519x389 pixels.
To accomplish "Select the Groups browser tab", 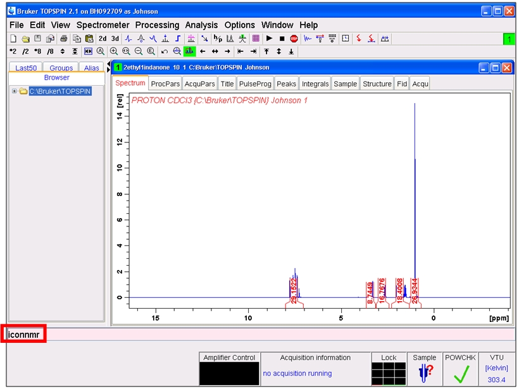I will coord(61,68).
